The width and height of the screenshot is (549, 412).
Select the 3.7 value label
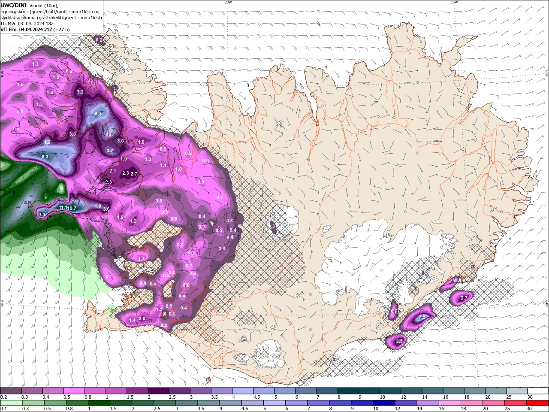coord(110,151)
